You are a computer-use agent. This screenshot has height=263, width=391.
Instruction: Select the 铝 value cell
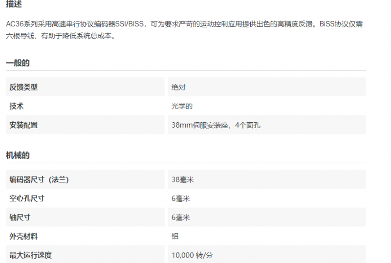tap(175, 236)
